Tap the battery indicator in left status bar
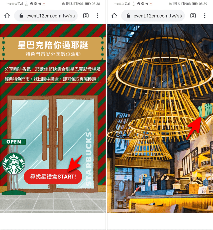Screen dimensions: 213x230 (x=88, y=4)
